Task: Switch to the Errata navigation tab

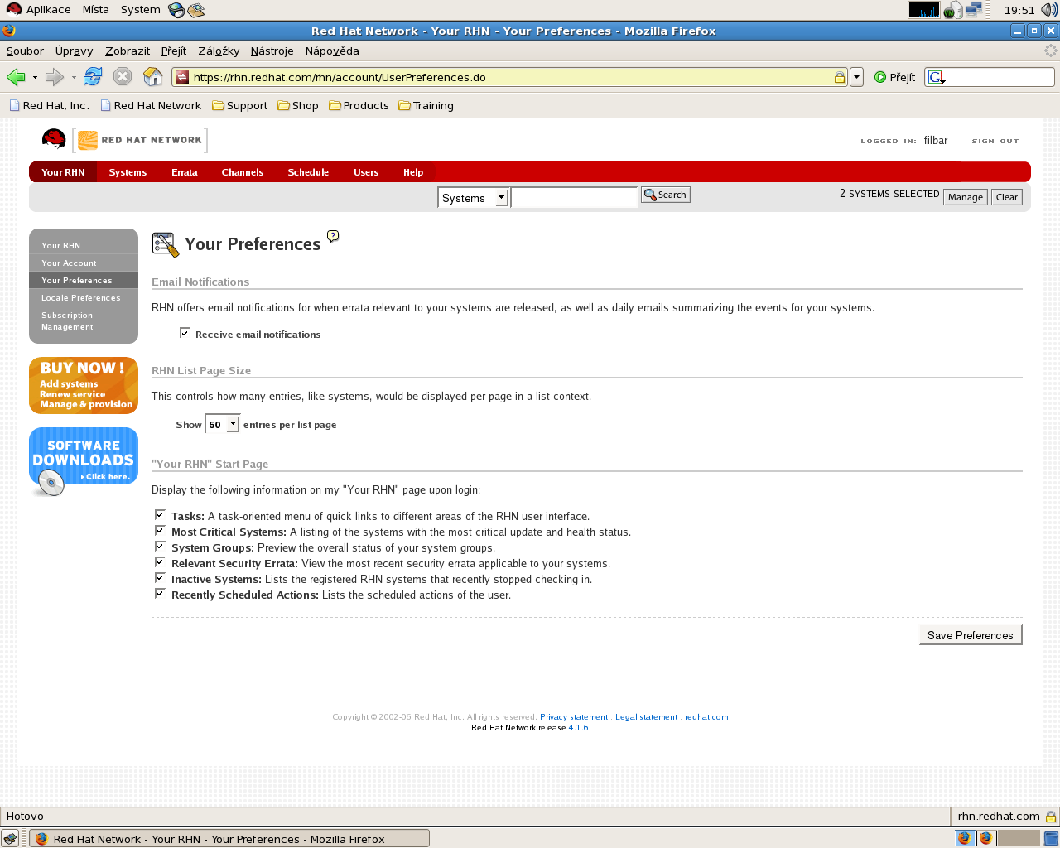Action: [185, 172]
